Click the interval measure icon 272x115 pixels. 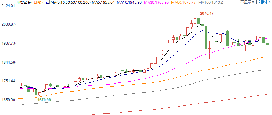pyautogui.click(x=264, y=2)
